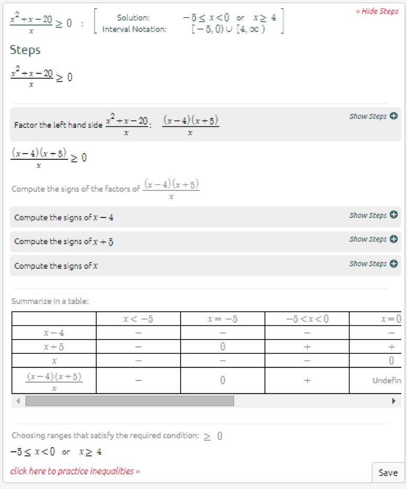
Task: Click the plus icon to expand factoring steps
Action: (394, 116)
